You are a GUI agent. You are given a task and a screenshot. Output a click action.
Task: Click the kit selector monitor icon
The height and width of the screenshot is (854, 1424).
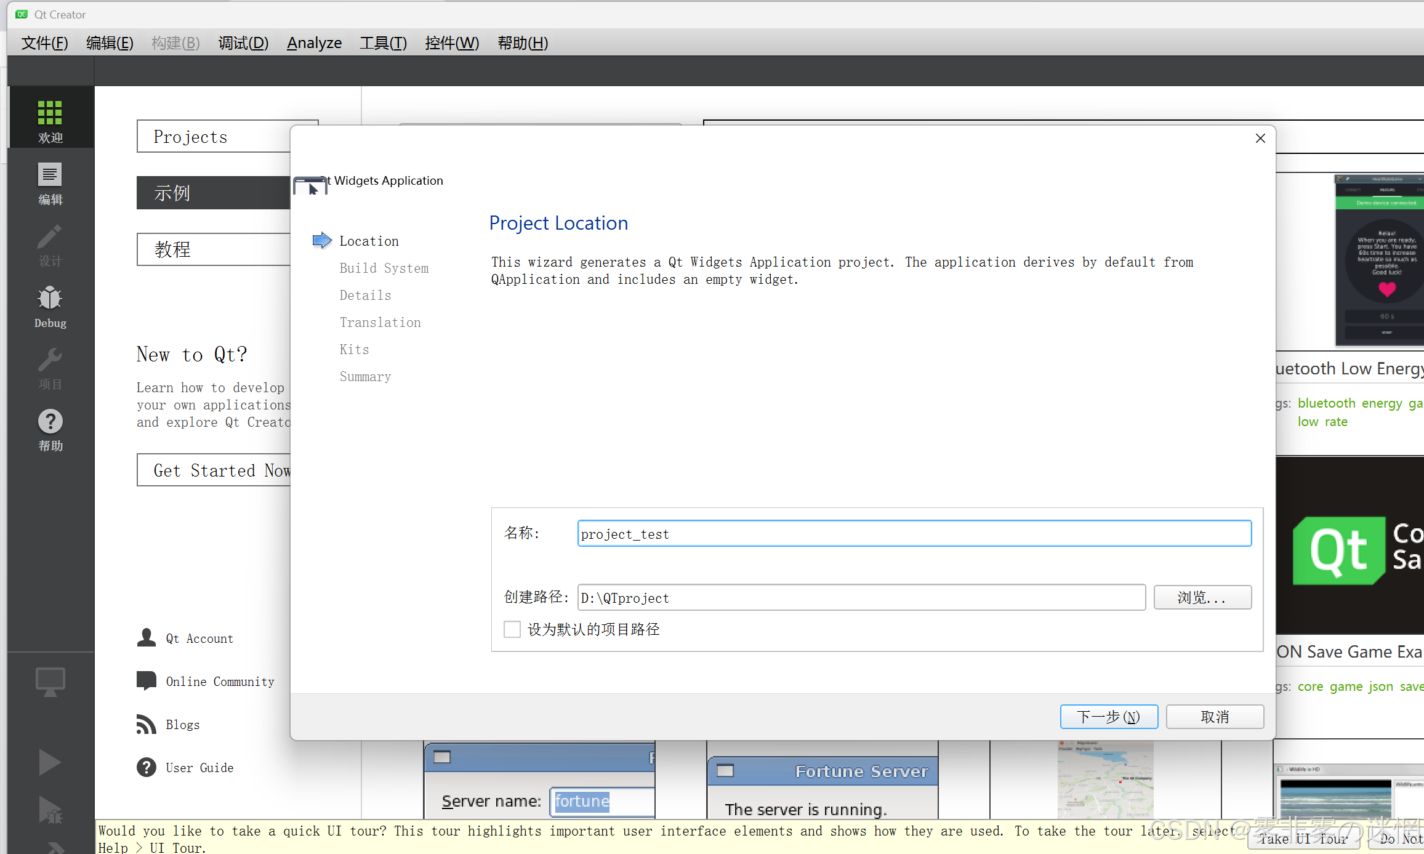pos(50,682)
